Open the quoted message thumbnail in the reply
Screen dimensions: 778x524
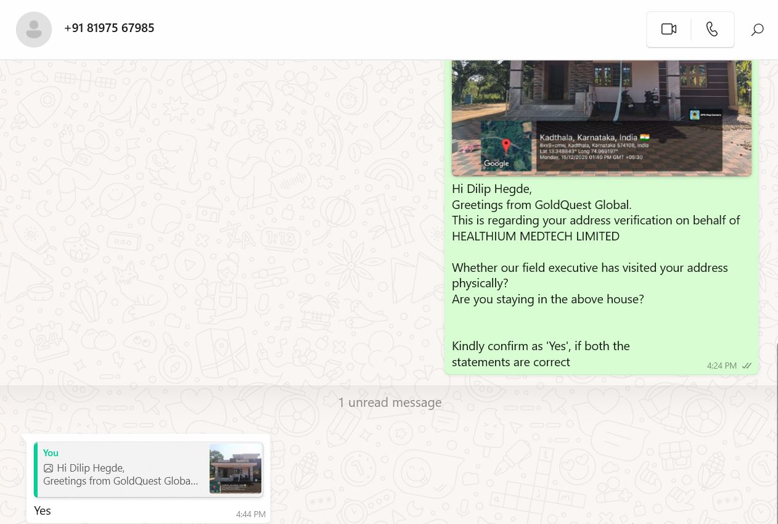tap(235, 469)
